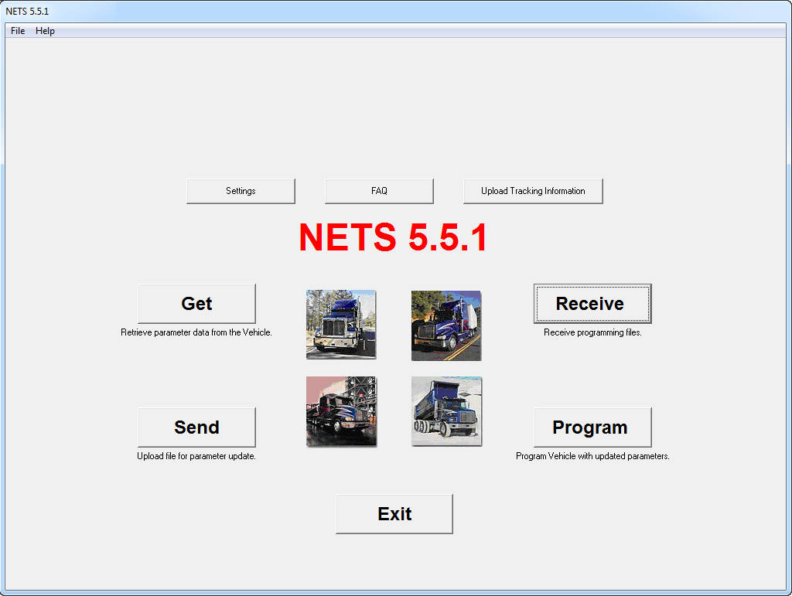792x596 pixels.
Task: Click the FAQ button
Action: pos(379,191)
